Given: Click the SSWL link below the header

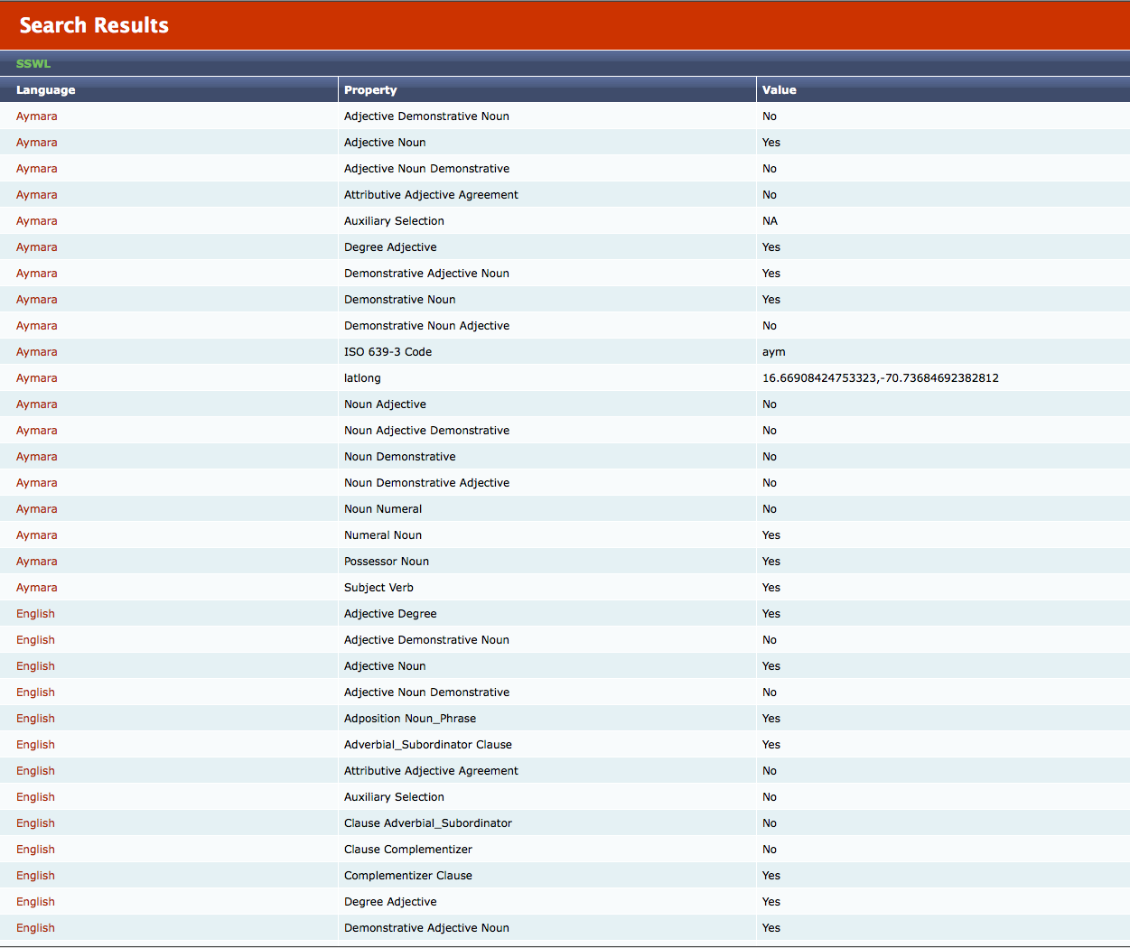Looking at the screenshot, I should 33,64.
